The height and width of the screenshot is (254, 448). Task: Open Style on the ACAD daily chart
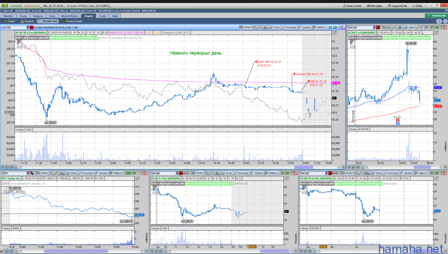tap(409, 27)
